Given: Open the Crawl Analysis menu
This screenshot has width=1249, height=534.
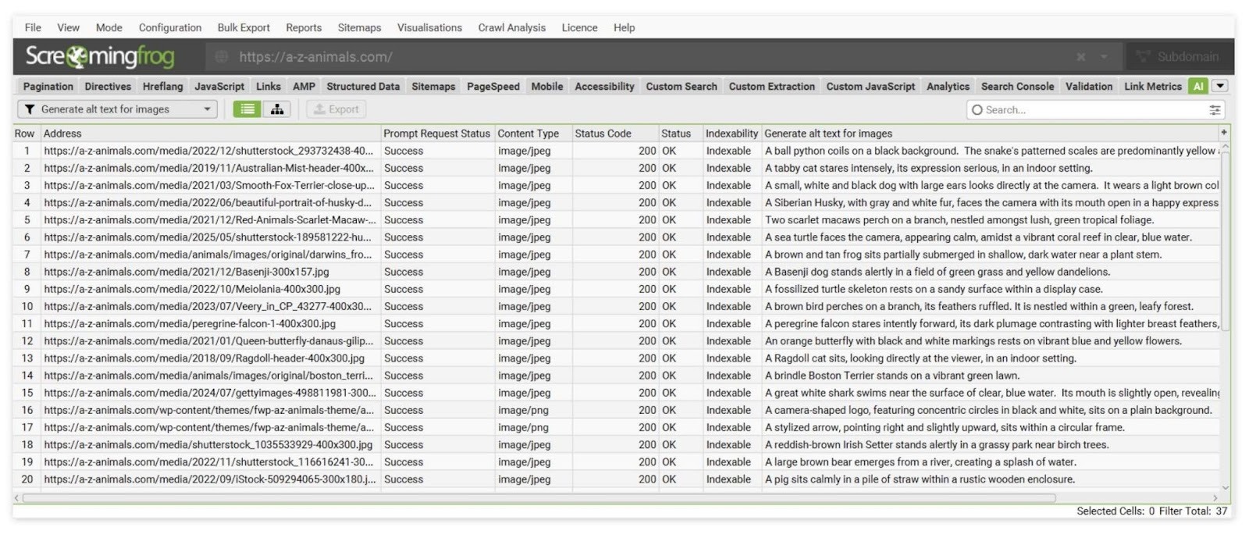Looking at the screenshot, I should 511,27.
